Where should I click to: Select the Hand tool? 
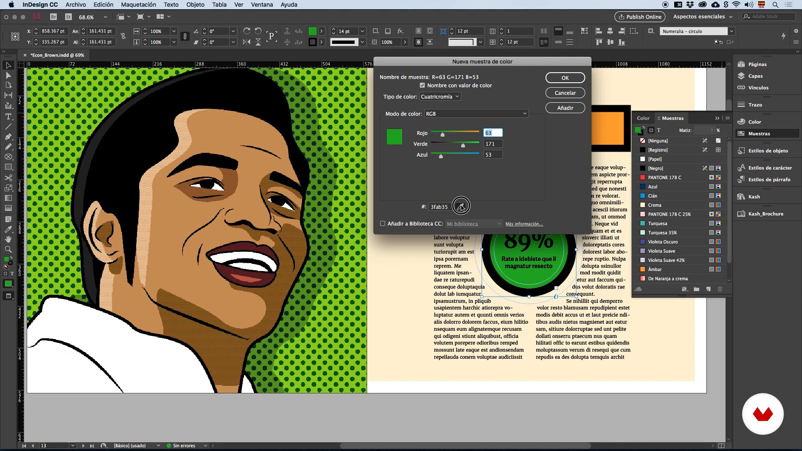click(x=8, y=239)
